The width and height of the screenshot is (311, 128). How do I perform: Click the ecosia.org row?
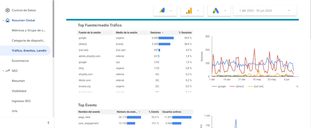(x=135, y=86)
